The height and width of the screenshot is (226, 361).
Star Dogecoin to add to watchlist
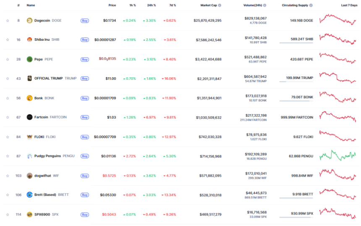(8, 20)
